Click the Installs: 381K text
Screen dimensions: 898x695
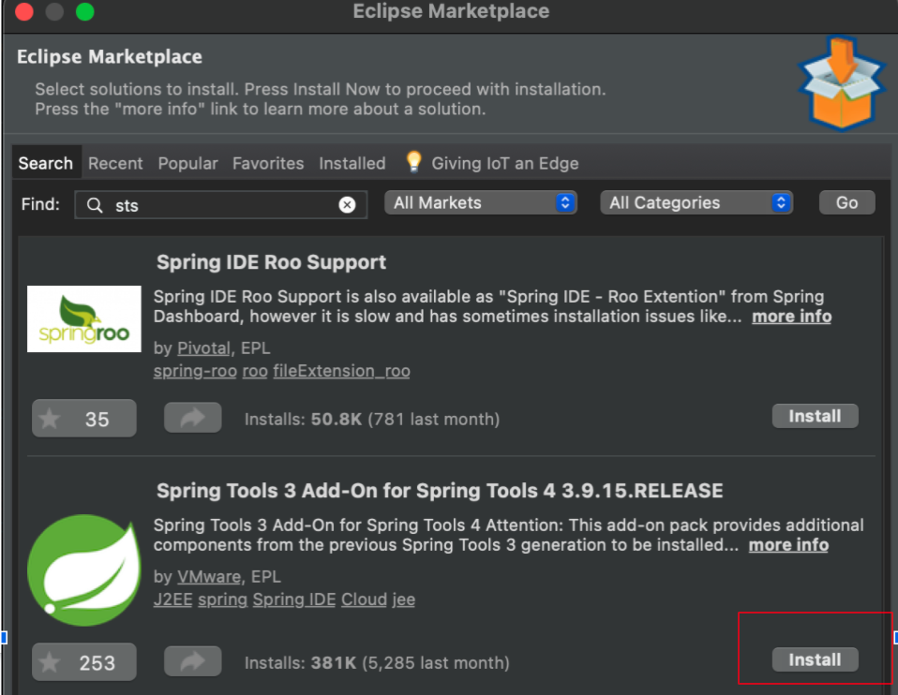tap(377, 663)
